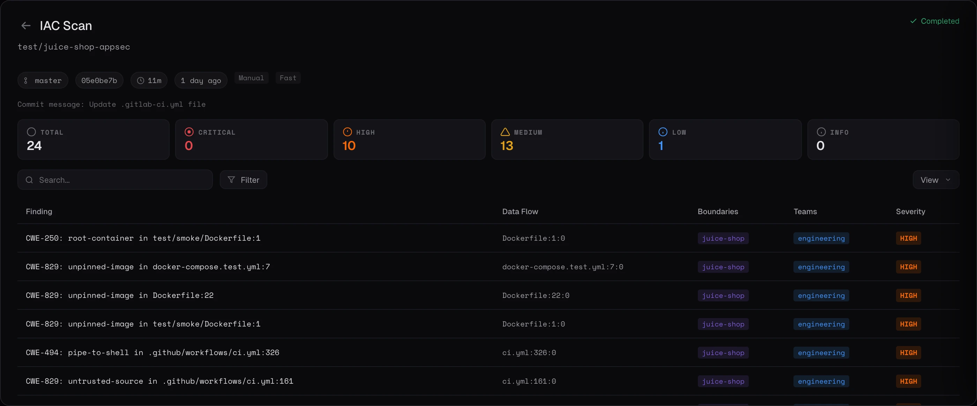This screenshot has height=406, width=977.
Task: Open CWE-829 untrusted-source ci.yml:161 finding
Action: pos(160,381)
